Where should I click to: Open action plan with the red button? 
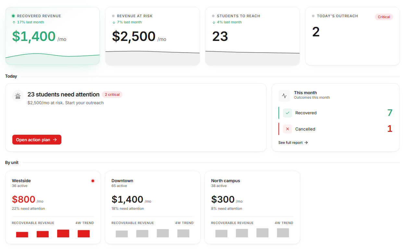pyautogui.click(x=37, y=140)
